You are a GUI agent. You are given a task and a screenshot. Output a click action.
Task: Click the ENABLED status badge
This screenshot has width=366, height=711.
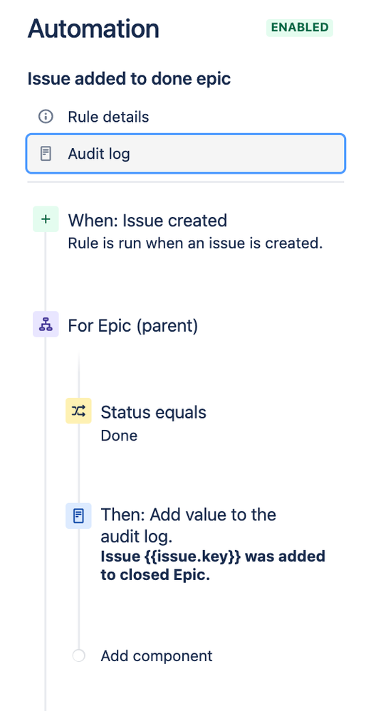click(300, 28)
